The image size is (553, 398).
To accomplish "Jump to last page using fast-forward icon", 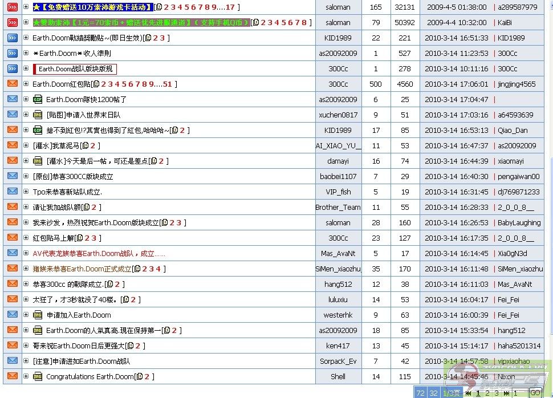I will (507, 393).
